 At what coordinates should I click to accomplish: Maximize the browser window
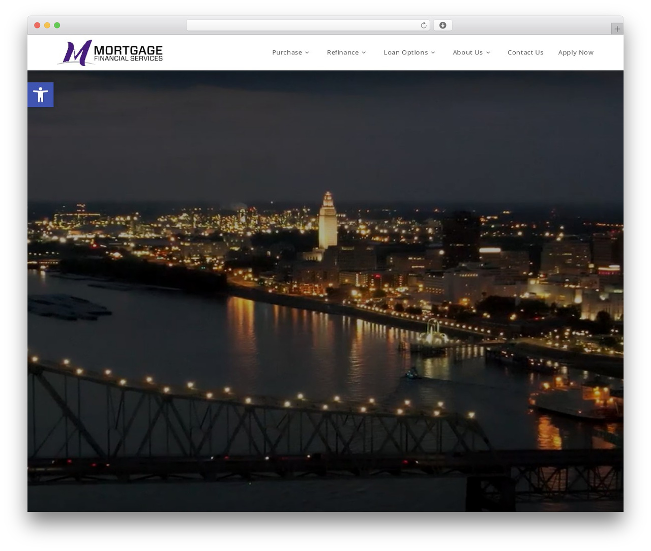(57, 25)
